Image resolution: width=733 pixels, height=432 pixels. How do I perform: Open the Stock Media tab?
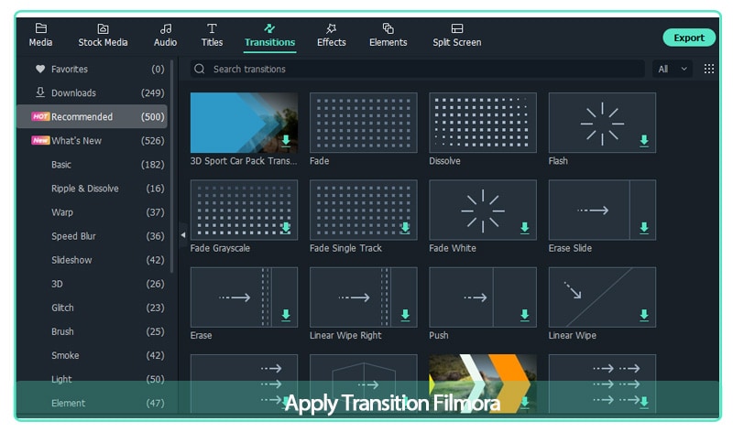[103, 36]
